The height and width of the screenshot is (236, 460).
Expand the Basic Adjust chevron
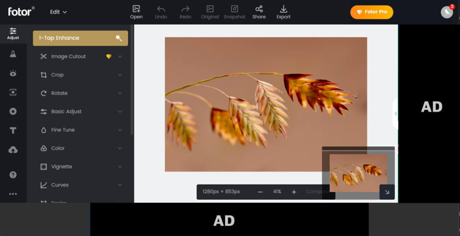point(120,112)
